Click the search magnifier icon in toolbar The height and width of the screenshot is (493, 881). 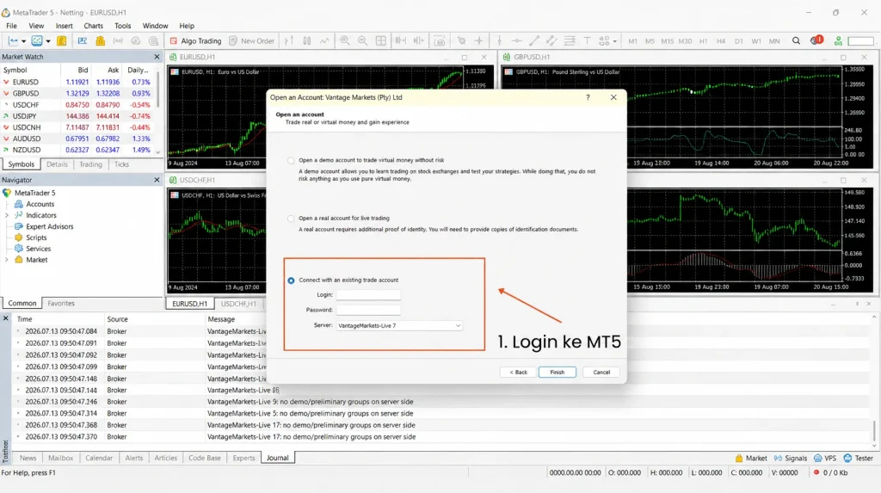[x=796, y=41]
